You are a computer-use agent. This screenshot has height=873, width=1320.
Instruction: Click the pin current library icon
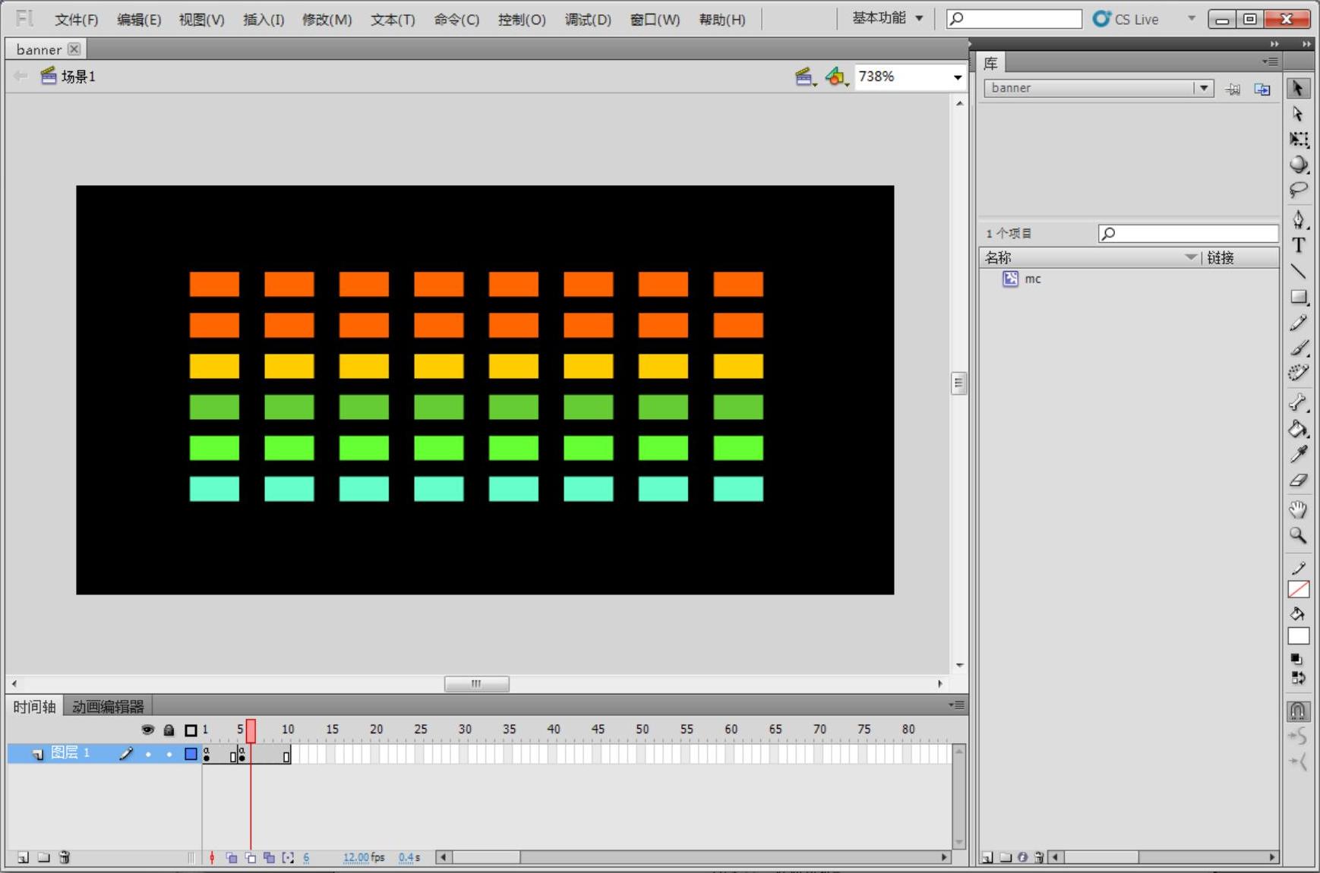(x=1233, y=89)
